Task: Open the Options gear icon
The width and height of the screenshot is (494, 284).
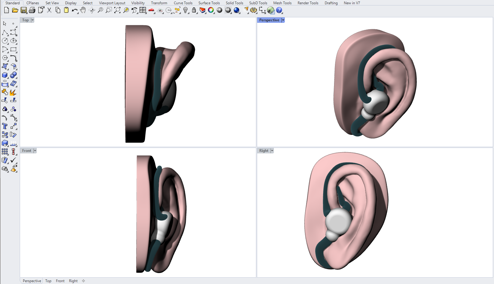Action: pyautogui.click(x=254, y=10)
